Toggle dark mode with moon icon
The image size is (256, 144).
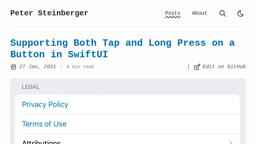point(241,13)
